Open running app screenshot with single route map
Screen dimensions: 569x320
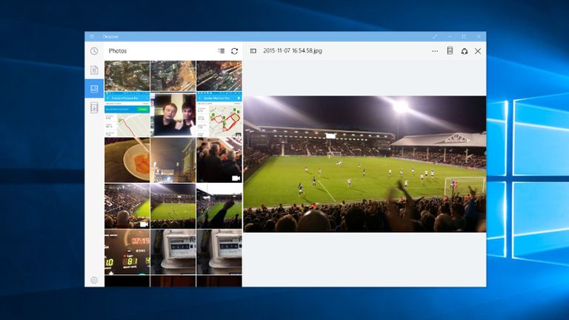[x=127, y=114]
